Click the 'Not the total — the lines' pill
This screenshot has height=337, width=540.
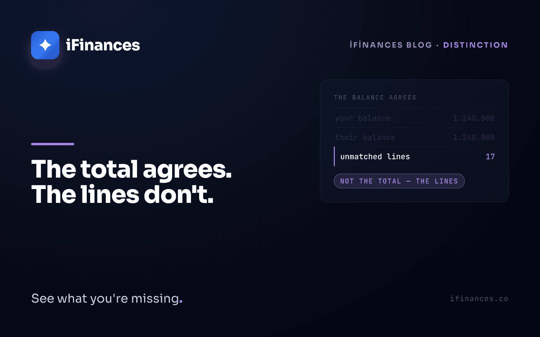tap(399, 181)
